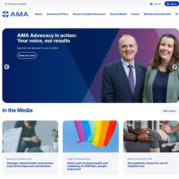Open the mental health commission article link

coord(30,165)
